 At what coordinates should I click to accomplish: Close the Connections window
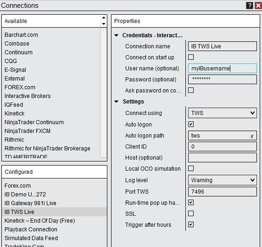(258, 6)
